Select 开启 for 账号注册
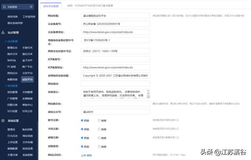Image resolution: width=251 pixels, height=160 pixels. pyautogui.click(x=82, y=120)
